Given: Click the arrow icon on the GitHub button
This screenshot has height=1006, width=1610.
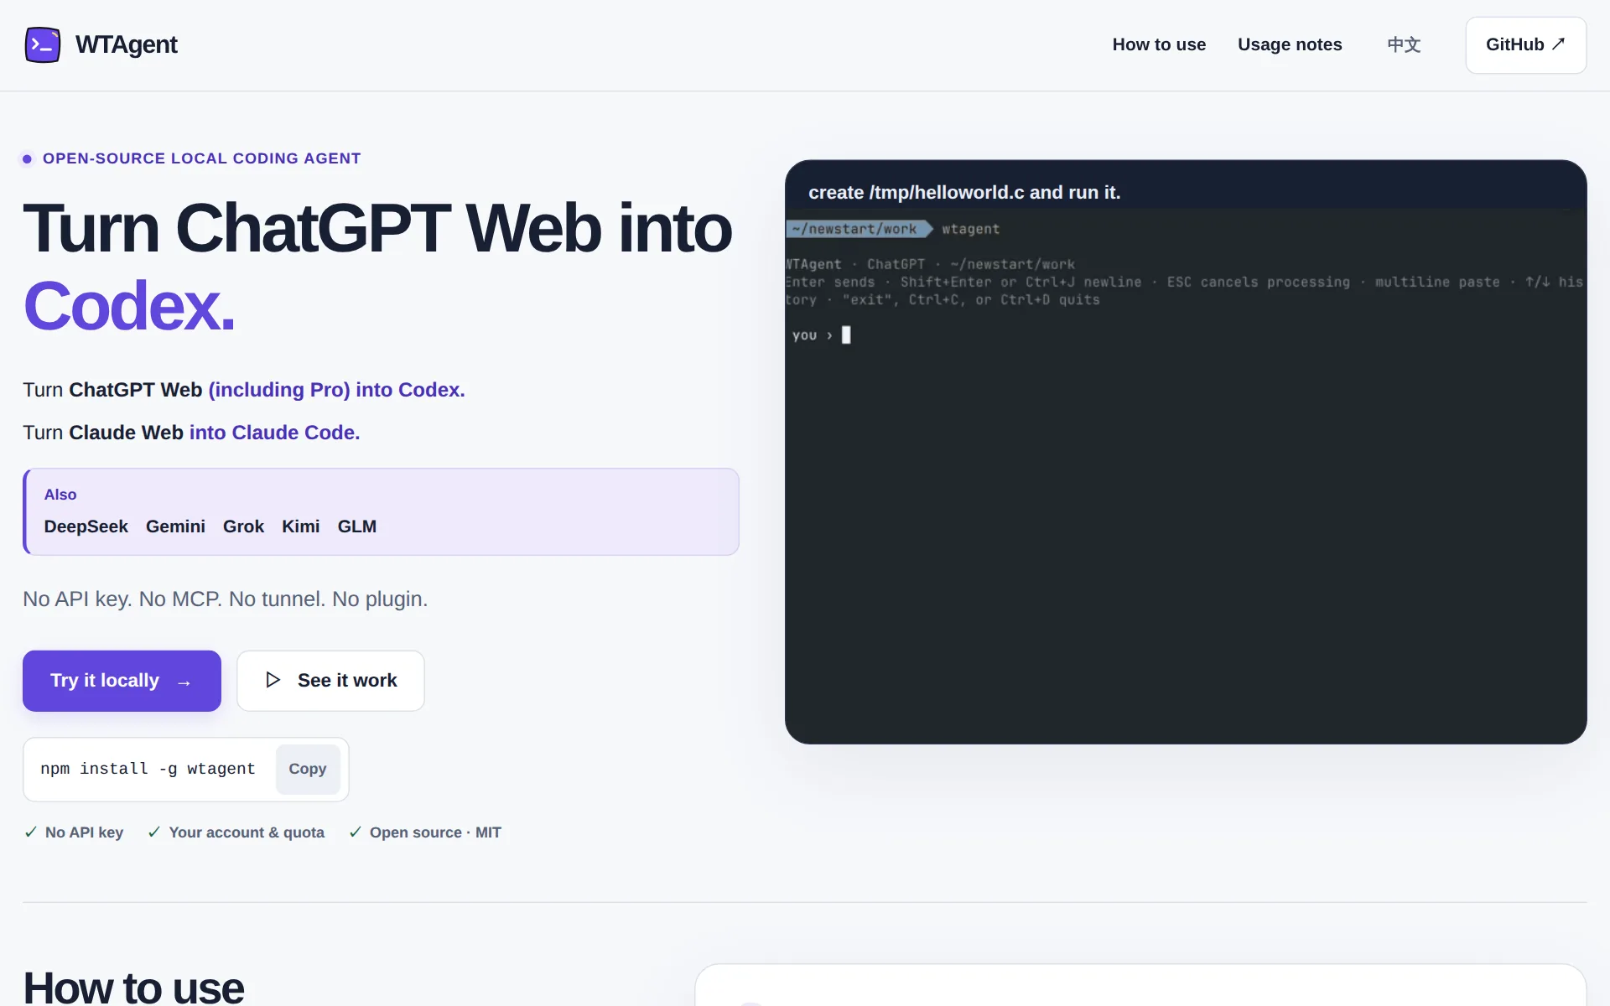Looking at the screenshot, I should tap(1558, 44).
